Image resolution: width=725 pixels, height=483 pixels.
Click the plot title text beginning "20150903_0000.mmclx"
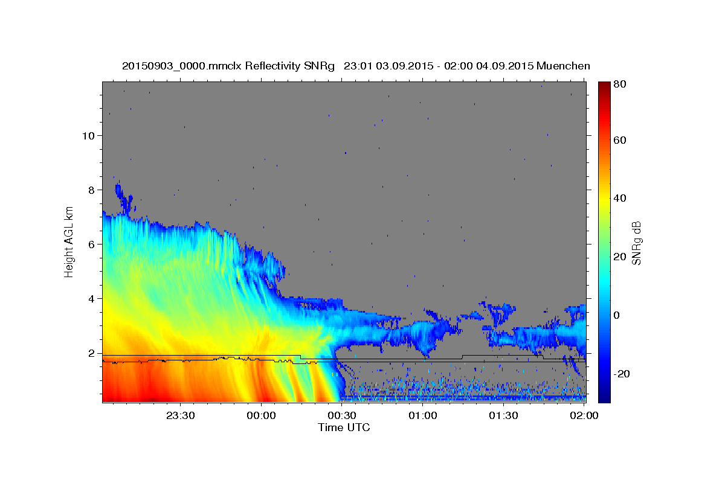[x=356, y=66]
